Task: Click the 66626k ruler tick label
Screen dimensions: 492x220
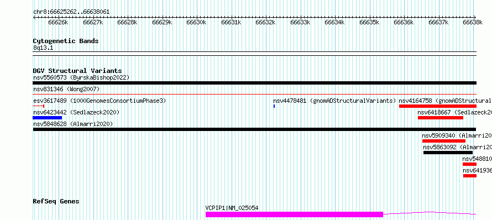Action: pyautogui.click(x=59, y=23)
